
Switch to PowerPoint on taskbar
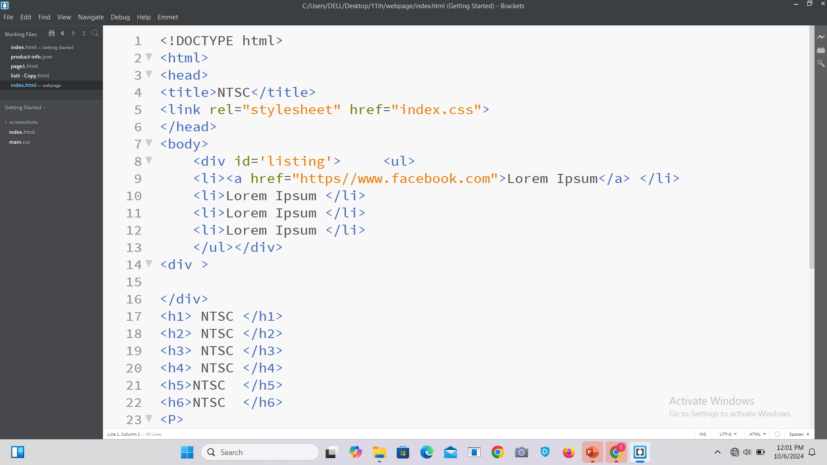592,452
